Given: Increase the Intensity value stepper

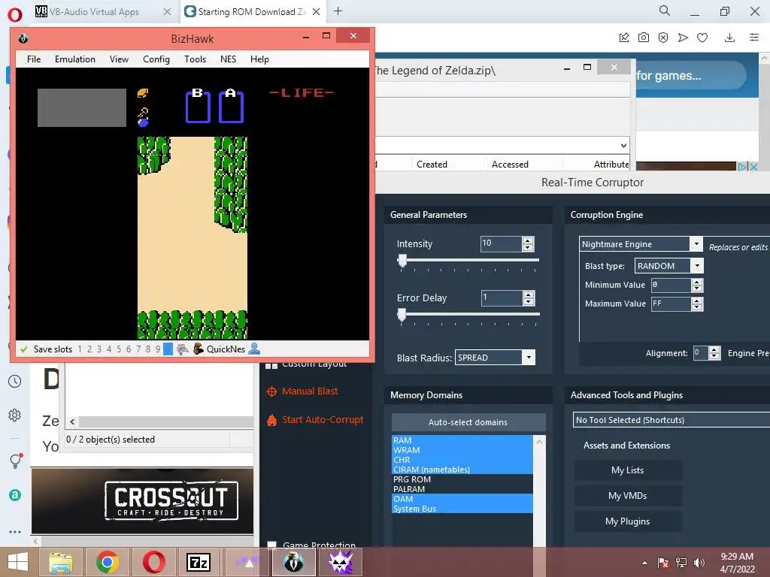Looking at the screenshot, I should pyautogui.click(x=528, y=240).
